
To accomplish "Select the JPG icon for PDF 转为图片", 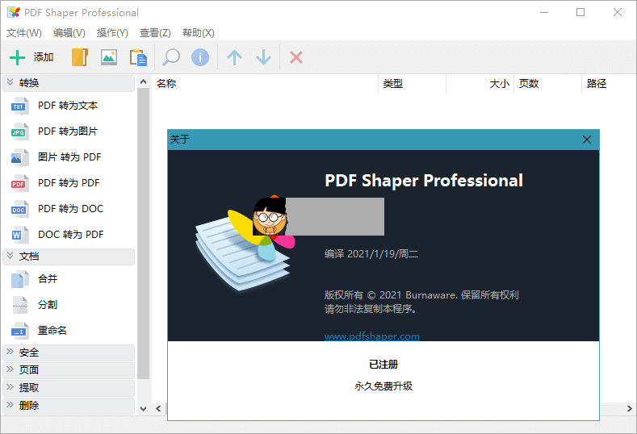I will coord(19,131).
